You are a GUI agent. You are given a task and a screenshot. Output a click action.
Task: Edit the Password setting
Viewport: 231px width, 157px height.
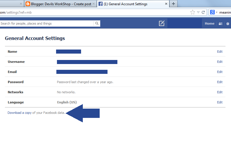220,82
